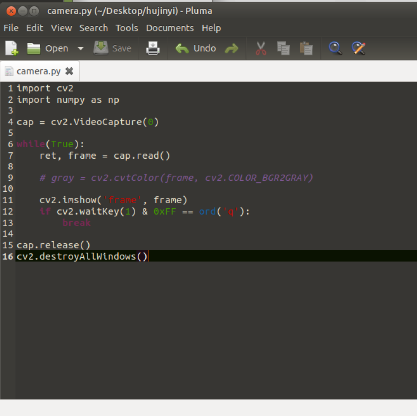Create a new document
Image resolution: width=417 pixels, height=416 pixels.
(11, 48)
